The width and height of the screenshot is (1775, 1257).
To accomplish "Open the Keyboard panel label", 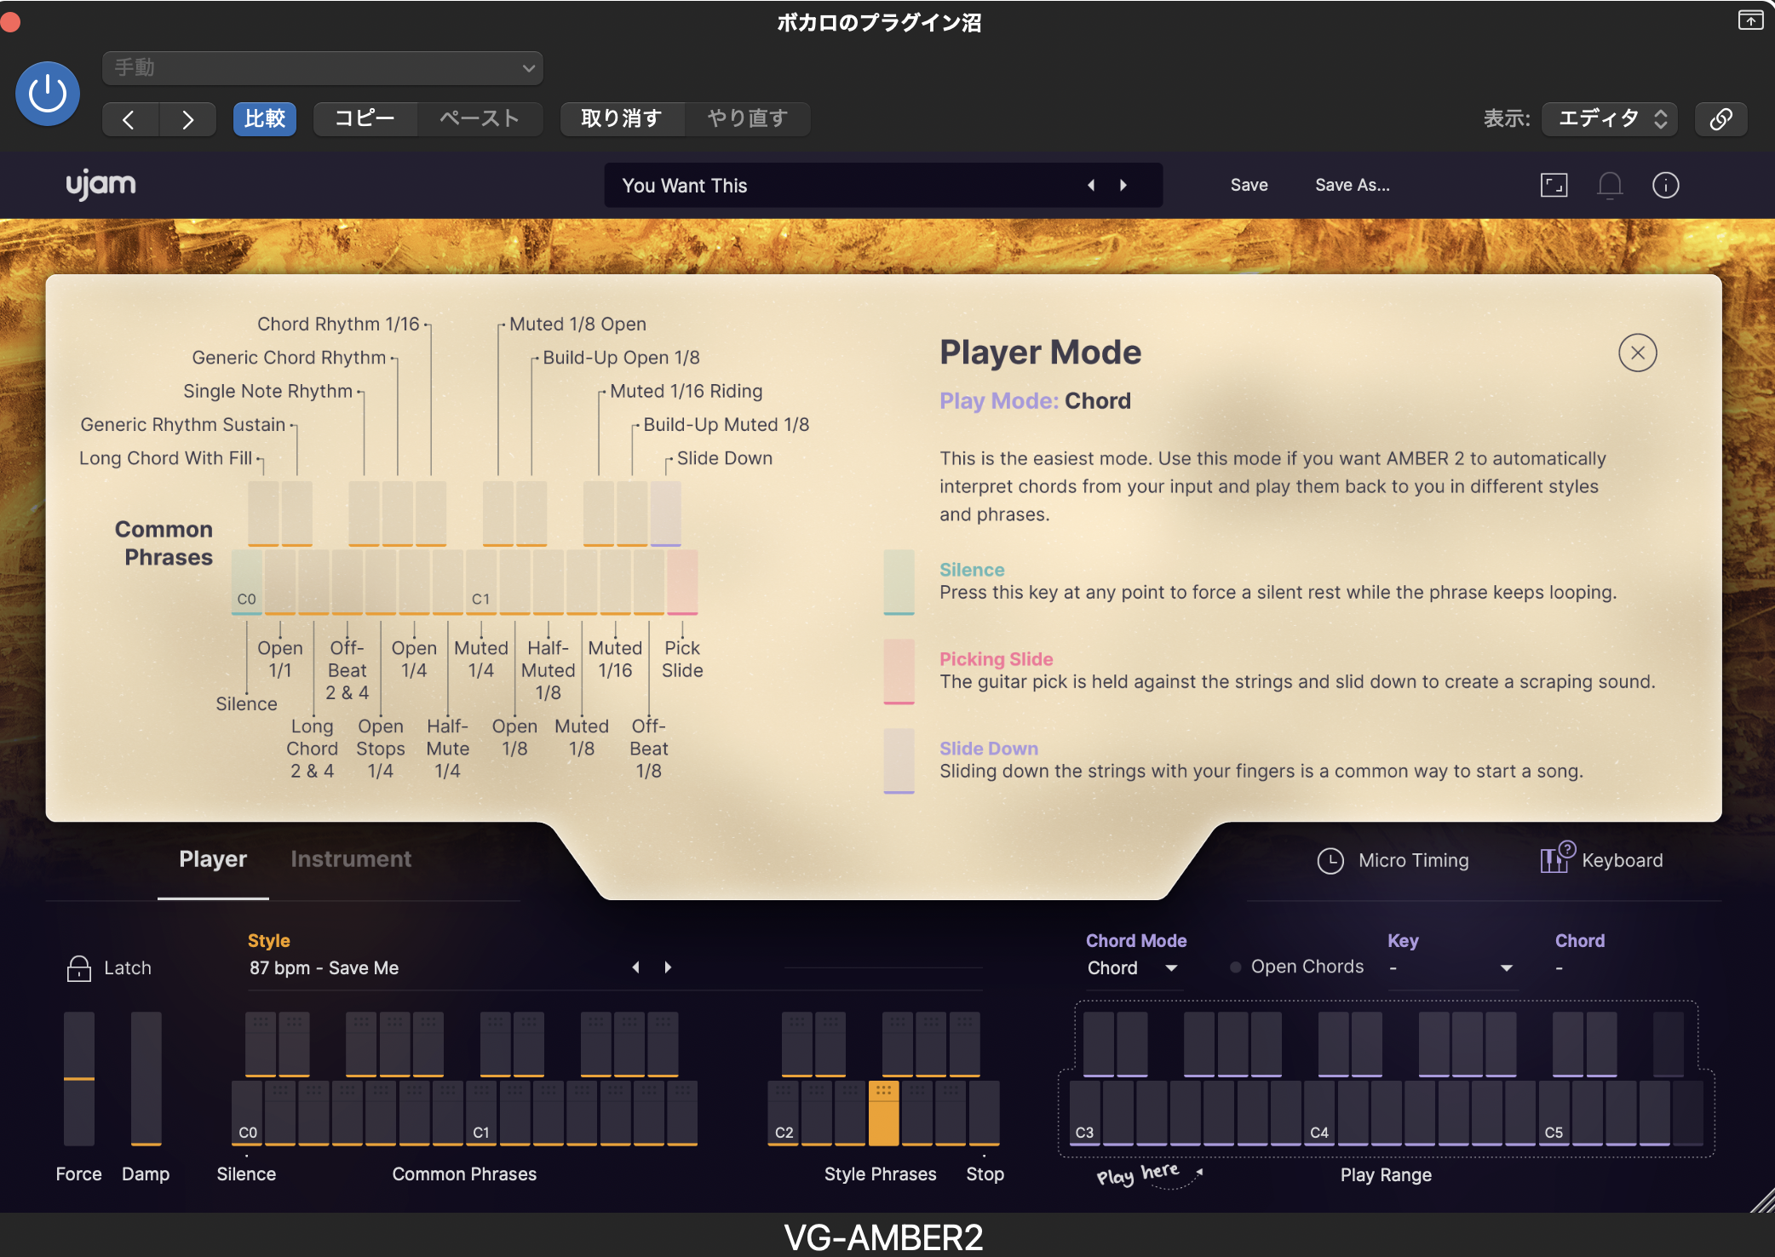I will [1623, 861].
